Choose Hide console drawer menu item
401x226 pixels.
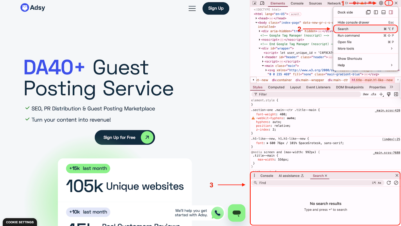366,22
